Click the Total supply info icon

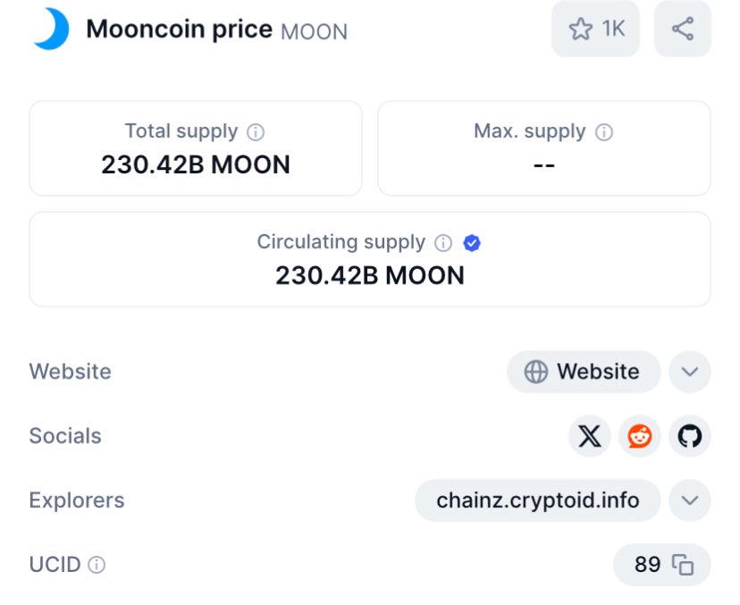(256, 132)
